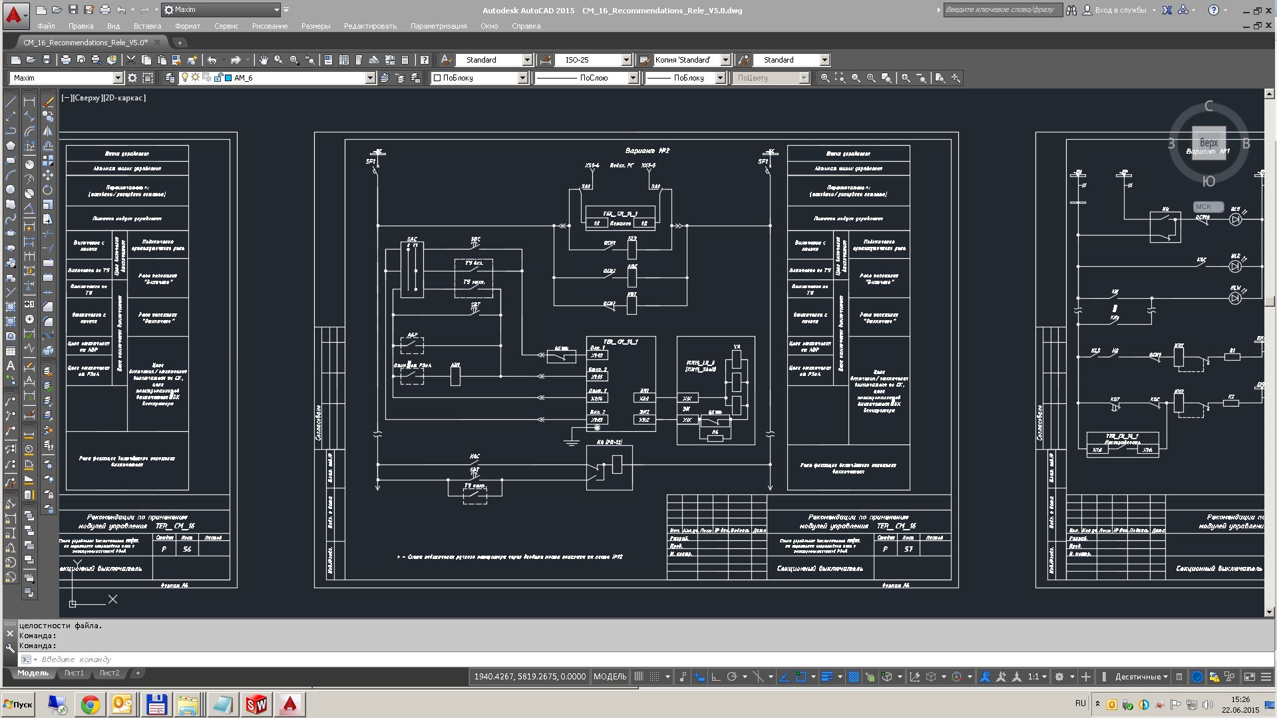Switch to the Лист1 layout tab
This screenshot has height=718, width=1277.
click(x=74, y=673)
